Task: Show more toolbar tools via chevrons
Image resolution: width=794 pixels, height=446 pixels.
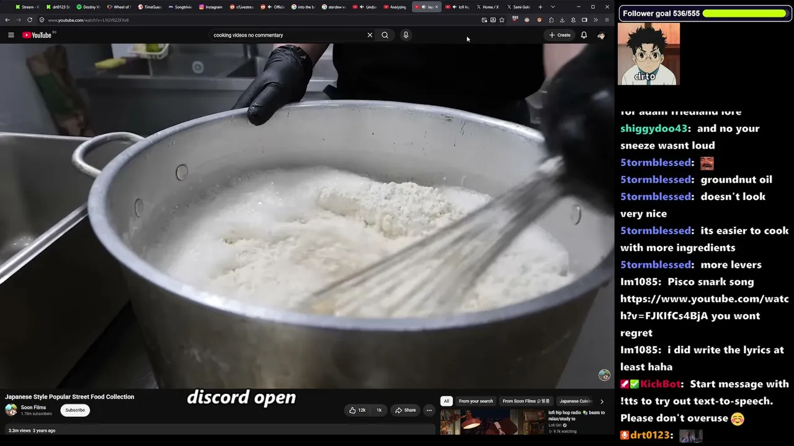Action: click(x=595, y=20)
